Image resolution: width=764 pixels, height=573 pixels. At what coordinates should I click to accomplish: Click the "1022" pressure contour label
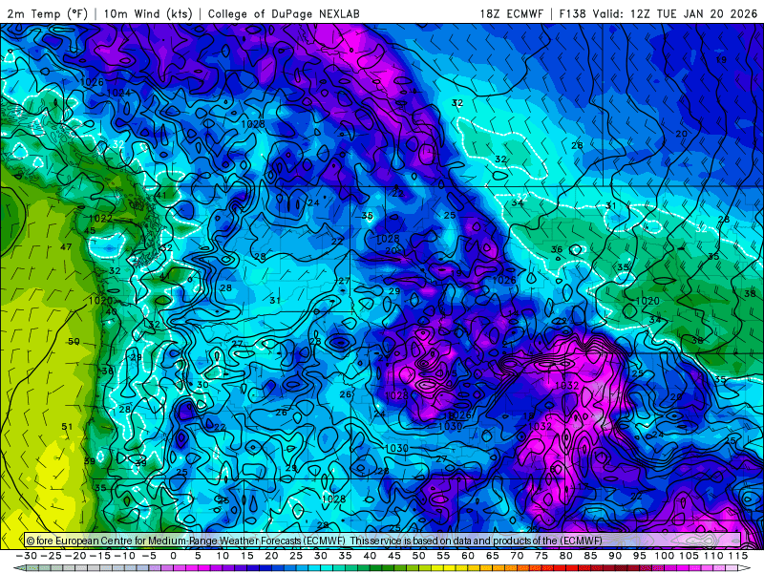(x=101, y=219)
